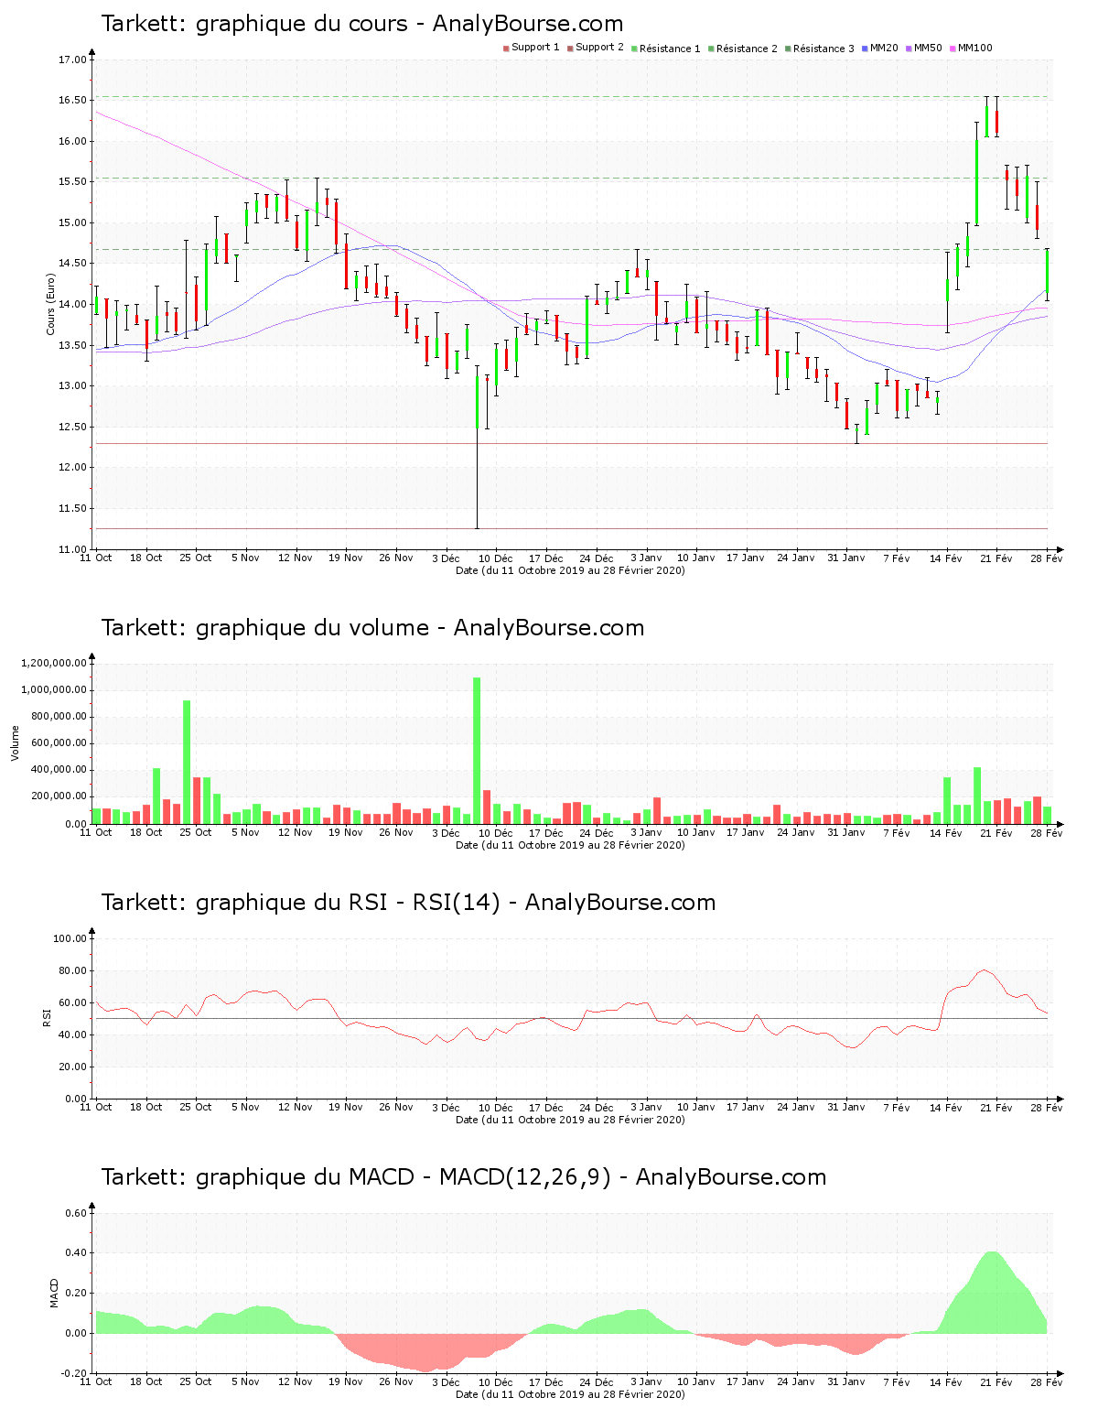Click the date range caption under price chart
Image resolution: width=1098 pixels, height=1419 pixels.
pyautogui.click(x=570, y=570)
